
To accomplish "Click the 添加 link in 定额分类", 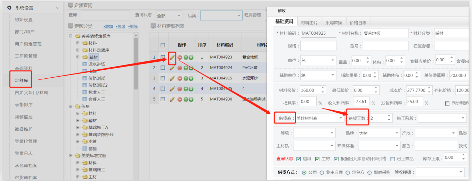I will (108, 27).
